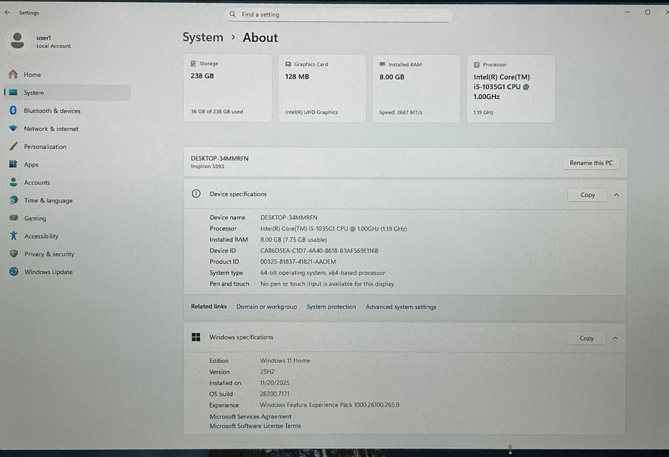View the Storage info card
This screenshot has width=669, height=457.
click(227, 88)
